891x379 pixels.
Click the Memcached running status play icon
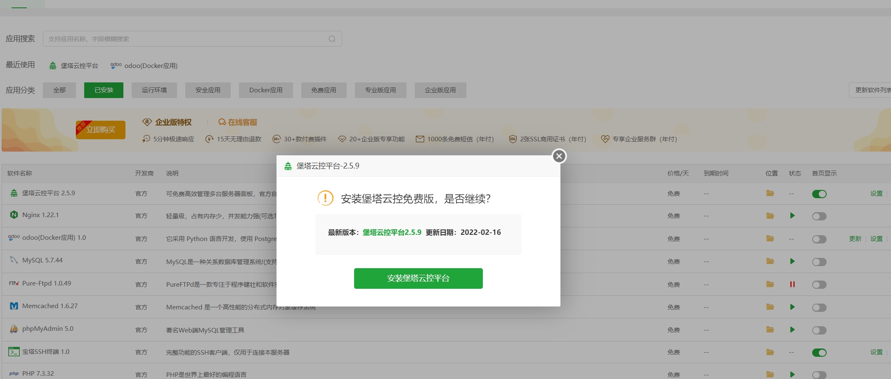pos(792,307)
